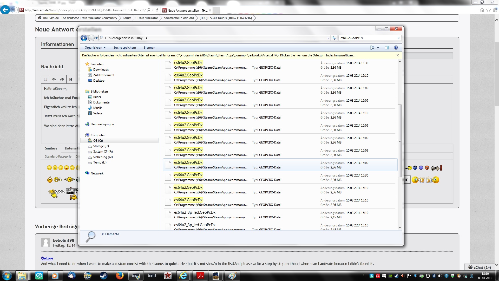Select OS (C:) drive in the tree

tap(98, 141)
